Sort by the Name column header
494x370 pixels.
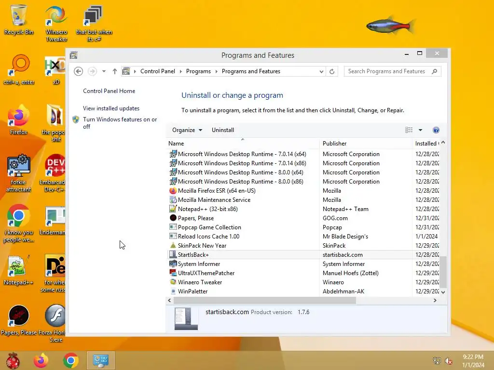point(243,144)
